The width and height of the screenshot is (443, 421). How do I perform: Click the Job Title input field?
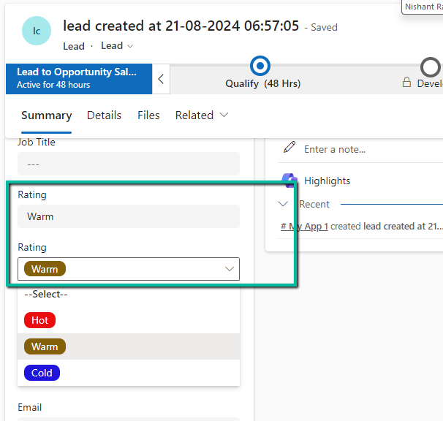[129, 164]
